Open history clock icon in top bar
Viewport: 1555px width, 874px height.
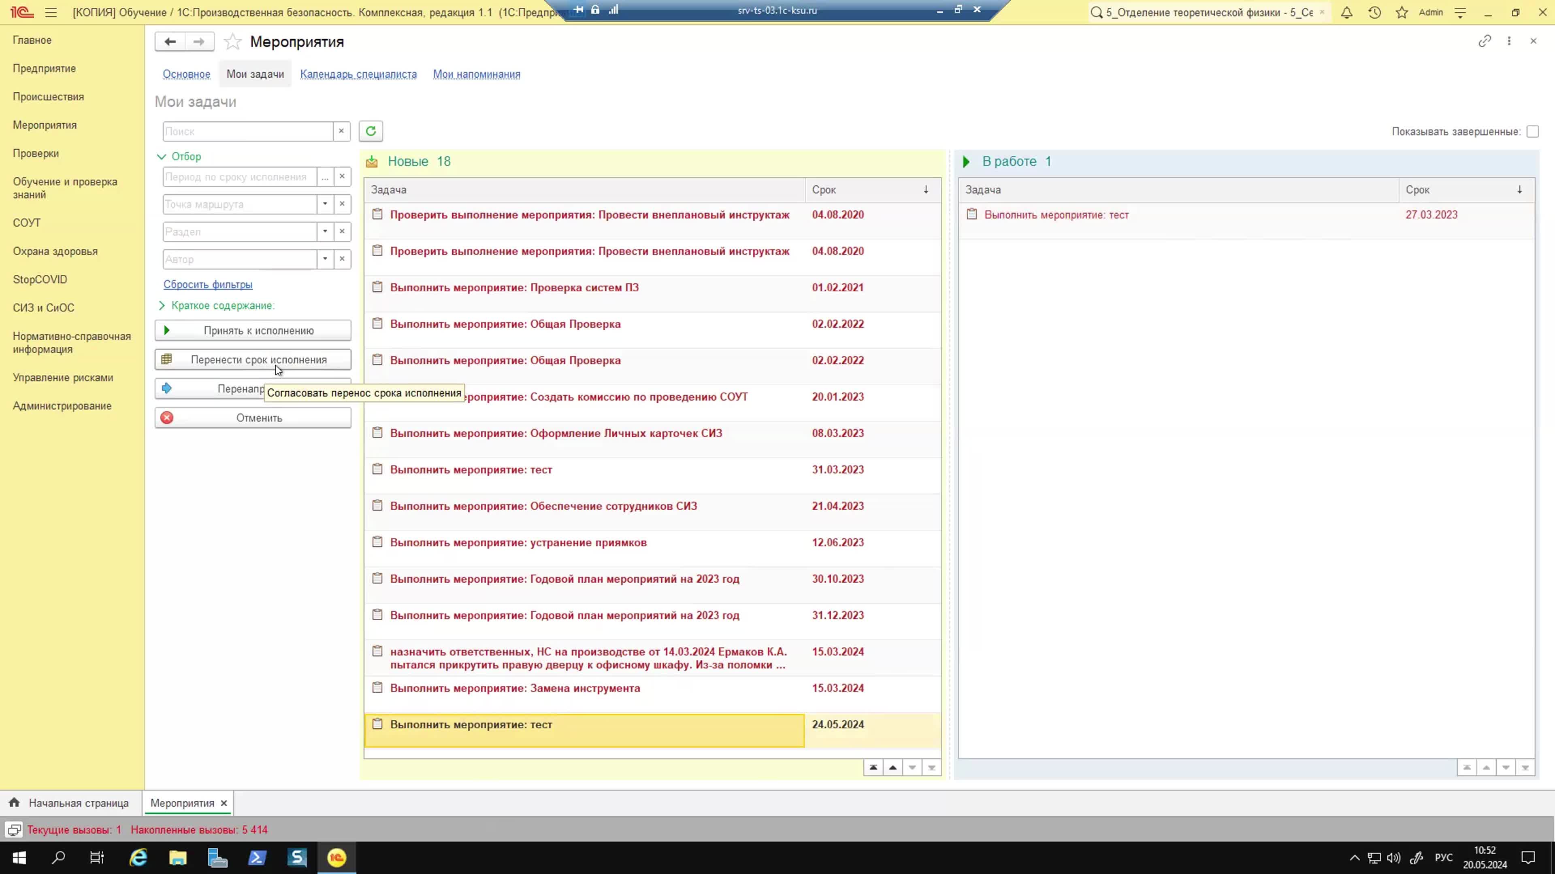(1374, 12)
